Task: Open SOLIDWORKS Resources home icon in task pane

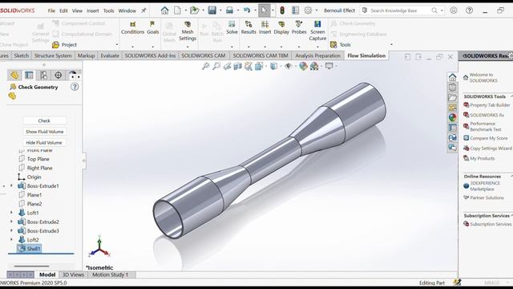Action: pyautogui.click(x=452, y=77)
